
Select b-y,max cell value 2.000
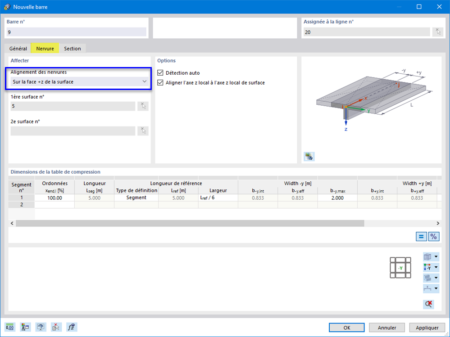(x=337, y=198)
